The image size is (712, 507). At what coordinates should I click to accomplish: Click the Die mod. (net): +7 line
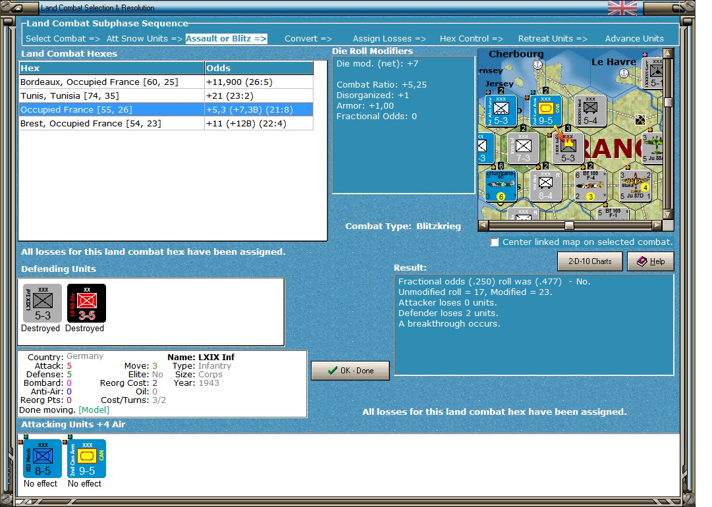(377, 64)
